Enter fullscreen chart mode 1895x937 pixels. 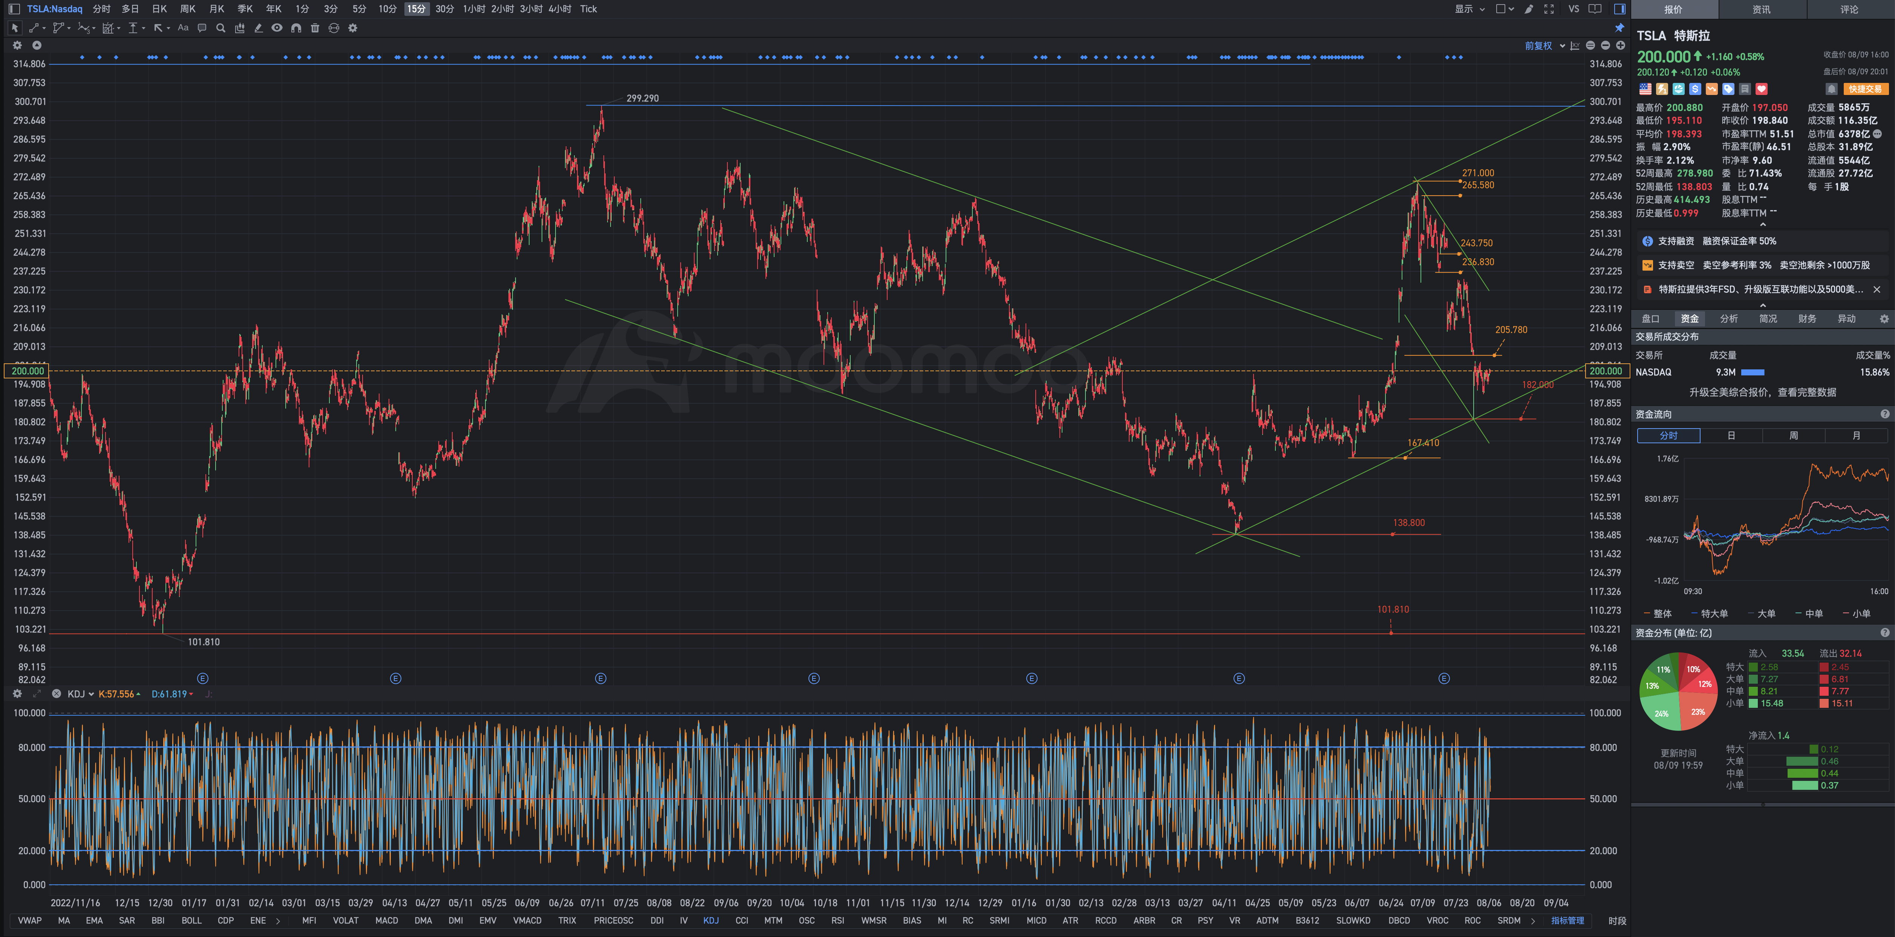(1549, 9)
